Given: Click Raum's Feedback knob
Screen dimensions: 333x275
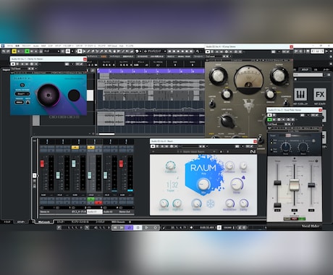Looking at the screenshot, I should (x=170, y=166).
